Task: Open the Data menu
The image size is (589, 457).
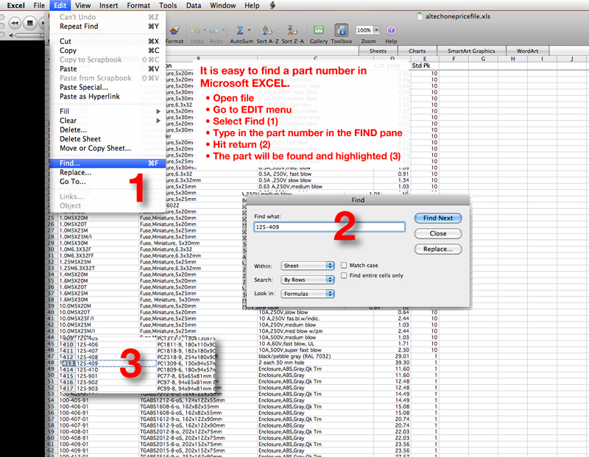Action: coord(194,5)
